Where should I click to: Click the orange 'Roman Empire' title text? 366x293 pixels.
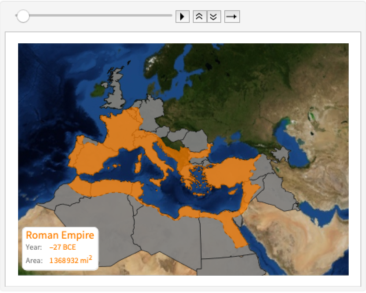tap(60, 236)
